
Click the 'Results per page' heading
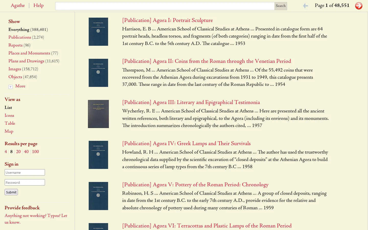21,144
